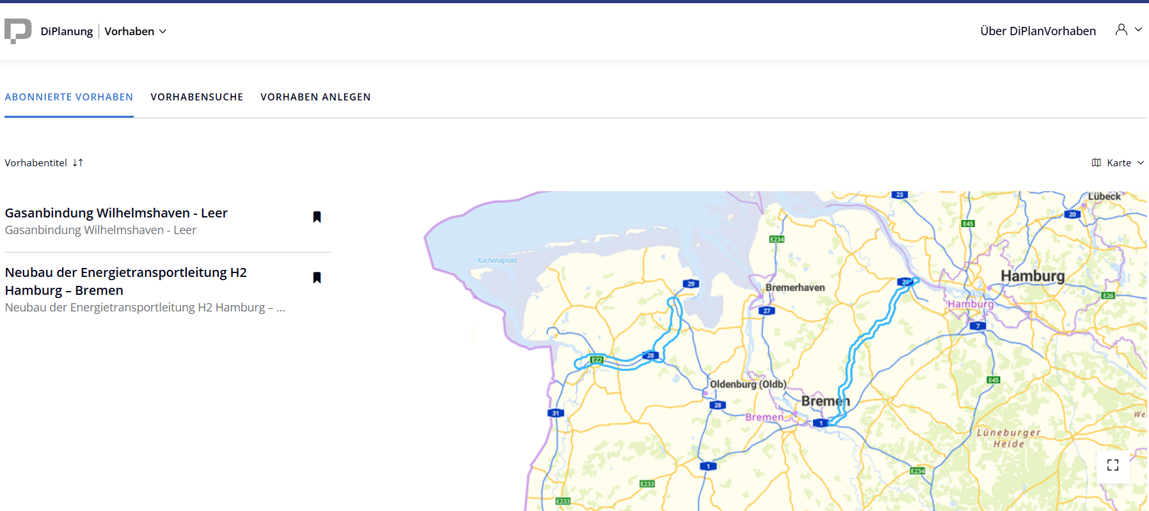Click the DiPlanung logo icon

(18, 31)
